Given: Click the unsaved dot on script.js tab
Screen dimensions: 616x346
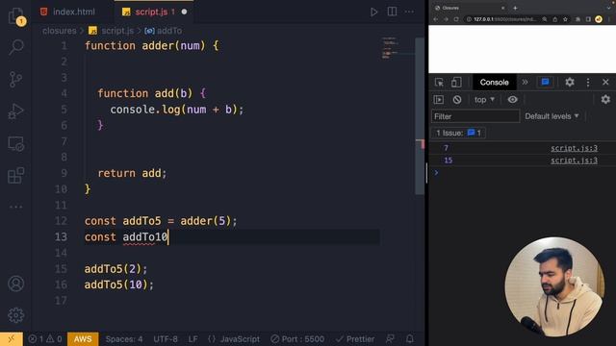Looking at the screenshot, I should point(184,12).
